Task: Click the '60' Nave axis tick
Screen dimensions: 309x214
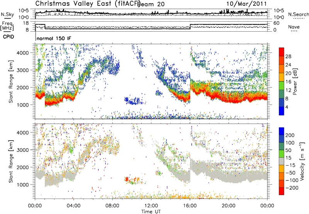Action: click(x=276, y=23)
